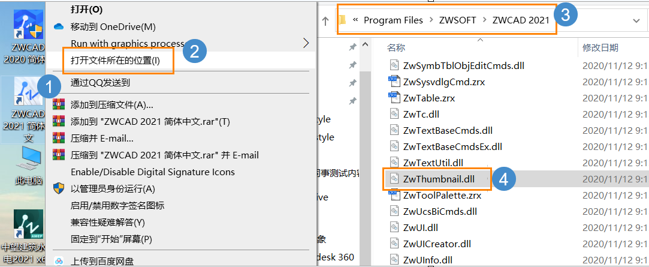Click ZWCAD 2021 in the address path
The image size is (649, 267).
point(521,20)
